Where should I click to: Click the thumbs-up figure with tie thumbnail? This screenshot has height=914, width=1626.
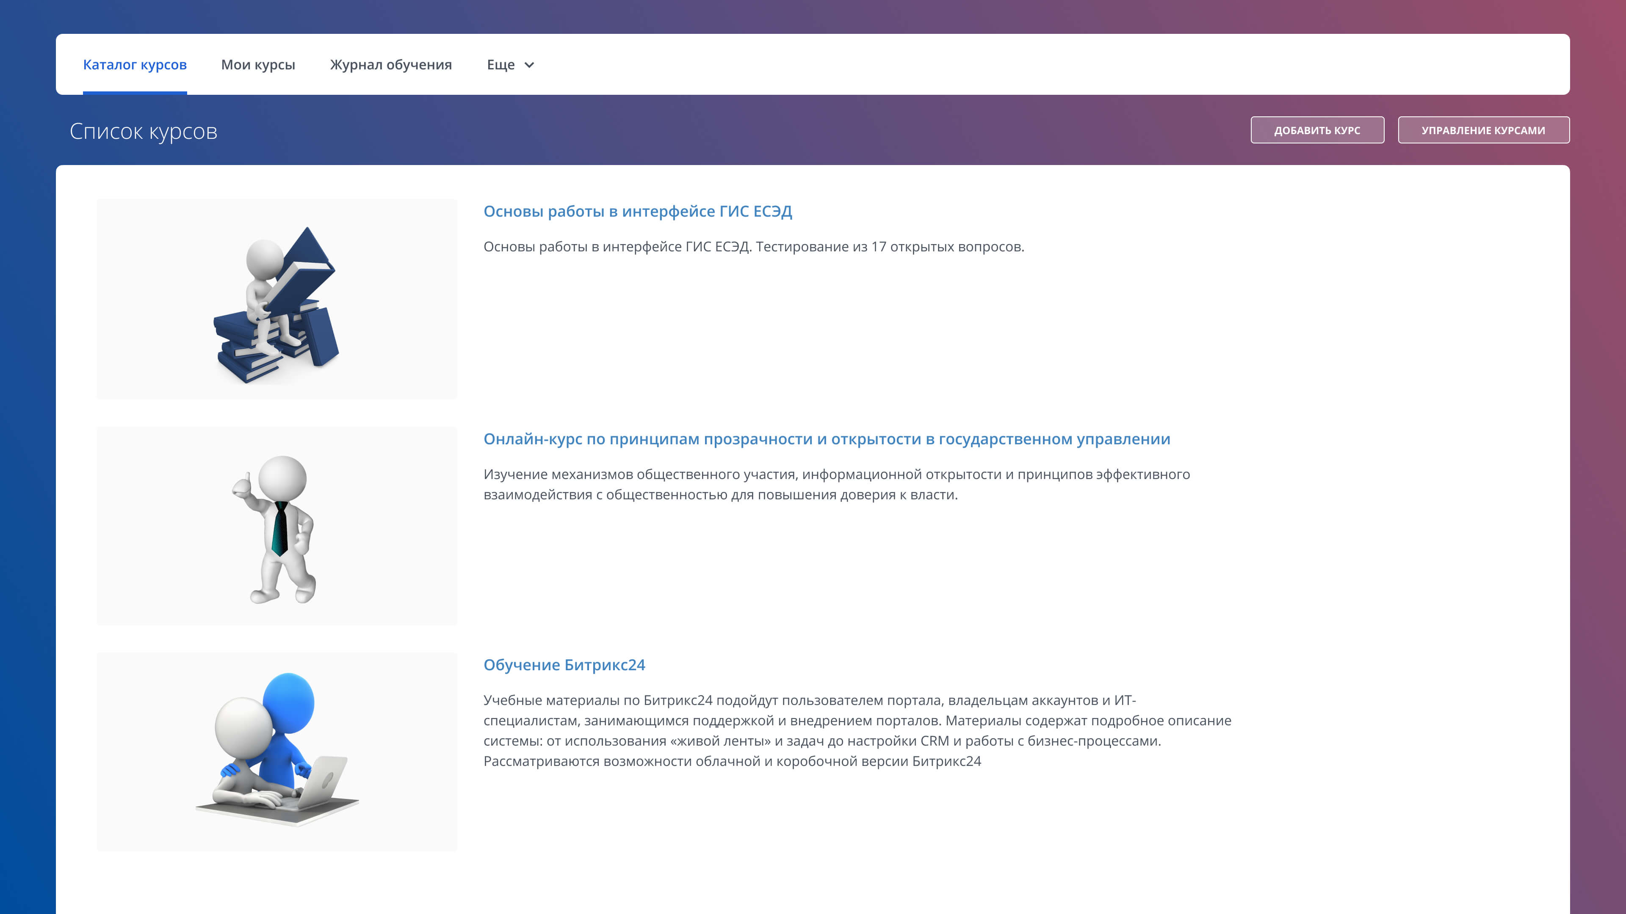click(x=277, y=526)
